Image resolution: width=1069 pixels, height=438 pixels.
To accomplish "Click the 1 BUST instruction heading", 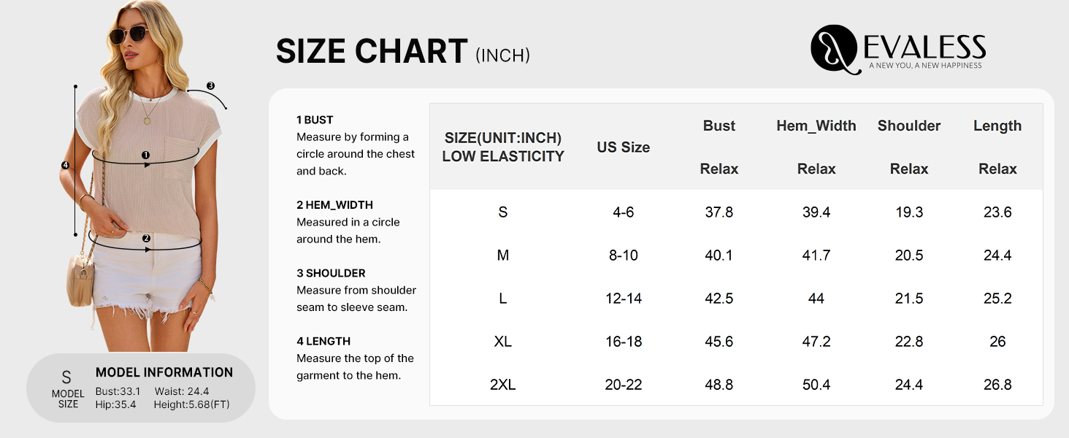I will pos(315,120).
